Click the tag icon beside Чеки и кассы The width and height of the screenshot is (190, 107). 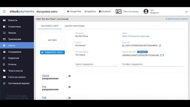4,71
